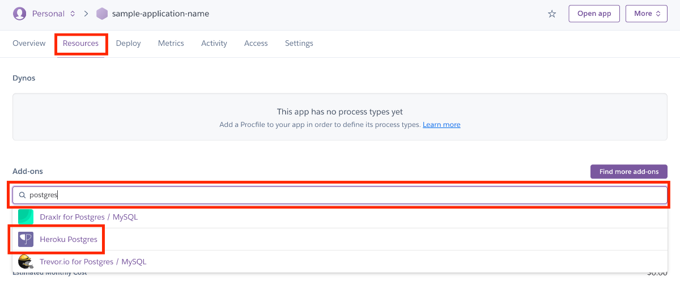
Task: Click the Personal account avatar icon
Action: coord(20,14)
